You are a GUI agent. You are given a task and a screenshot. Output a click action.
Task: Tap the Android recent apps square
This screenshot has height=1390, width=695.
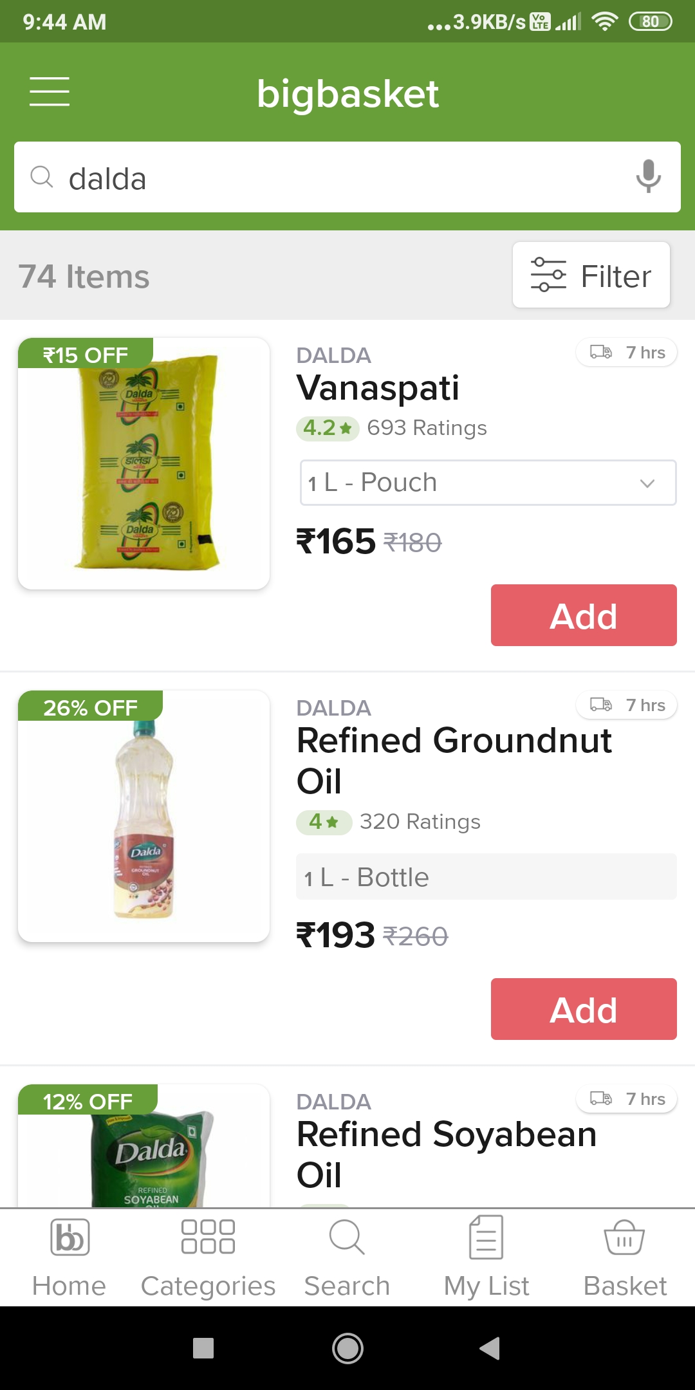pos(203,1348)
